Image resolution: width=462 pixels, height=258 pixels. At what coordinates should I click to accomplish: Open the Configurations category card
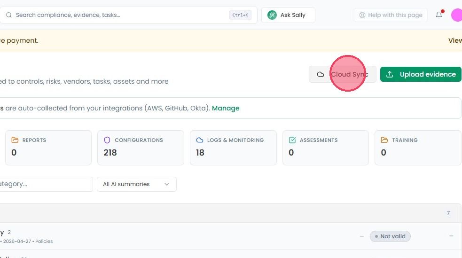141,148
